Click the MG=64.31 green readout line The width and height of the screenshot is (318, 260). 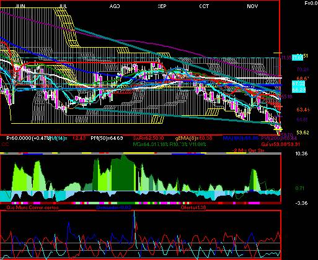(169, 144)
